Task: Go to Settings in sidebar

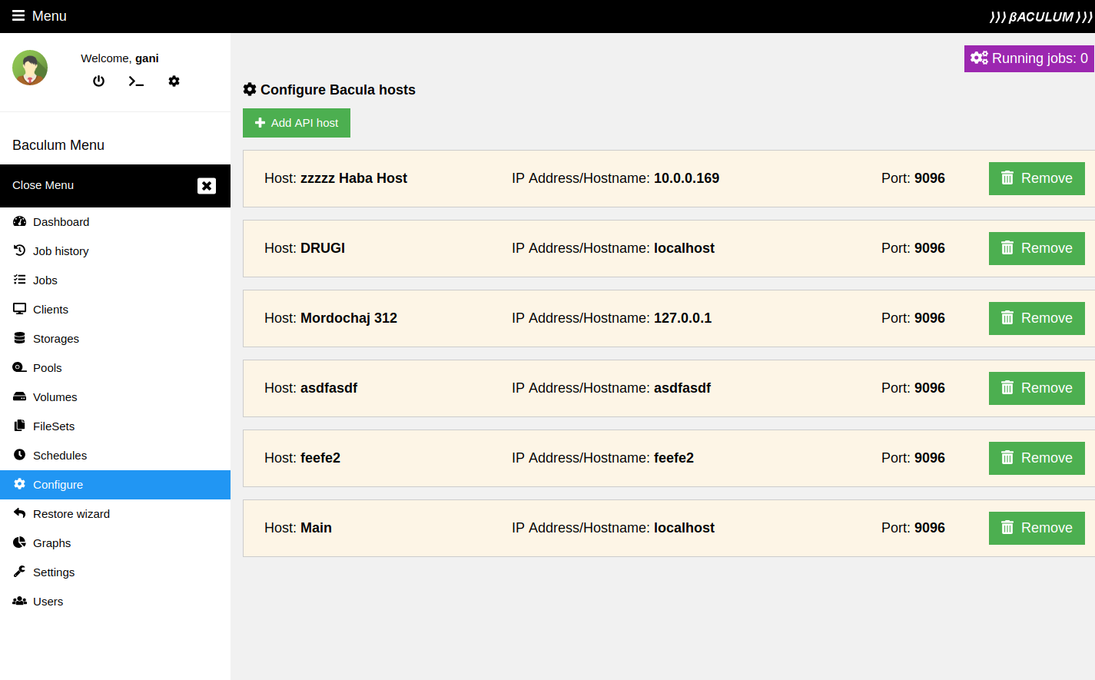Action: (115, 572)
